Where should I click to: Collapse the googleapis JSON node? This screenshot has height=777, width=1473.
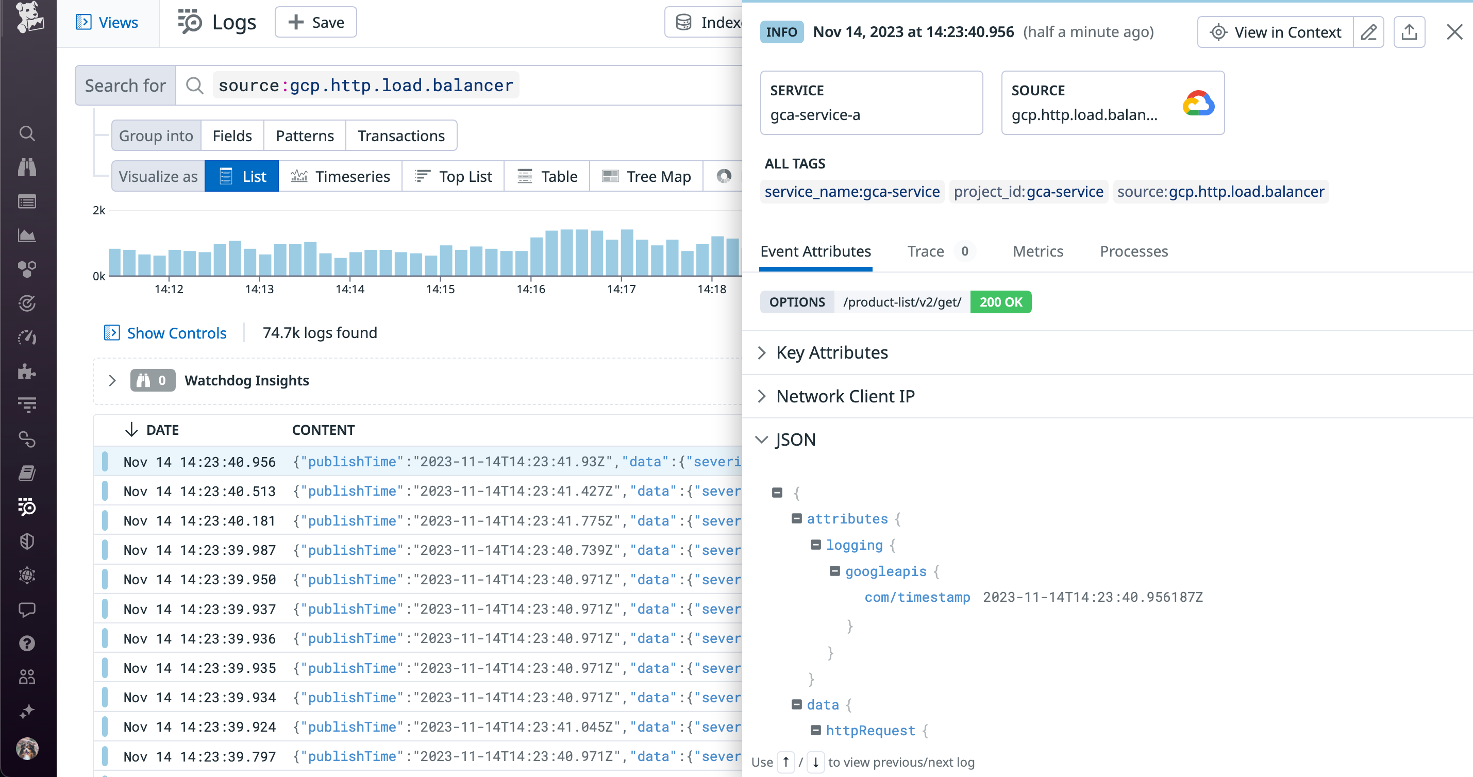[x=835, y=571]
